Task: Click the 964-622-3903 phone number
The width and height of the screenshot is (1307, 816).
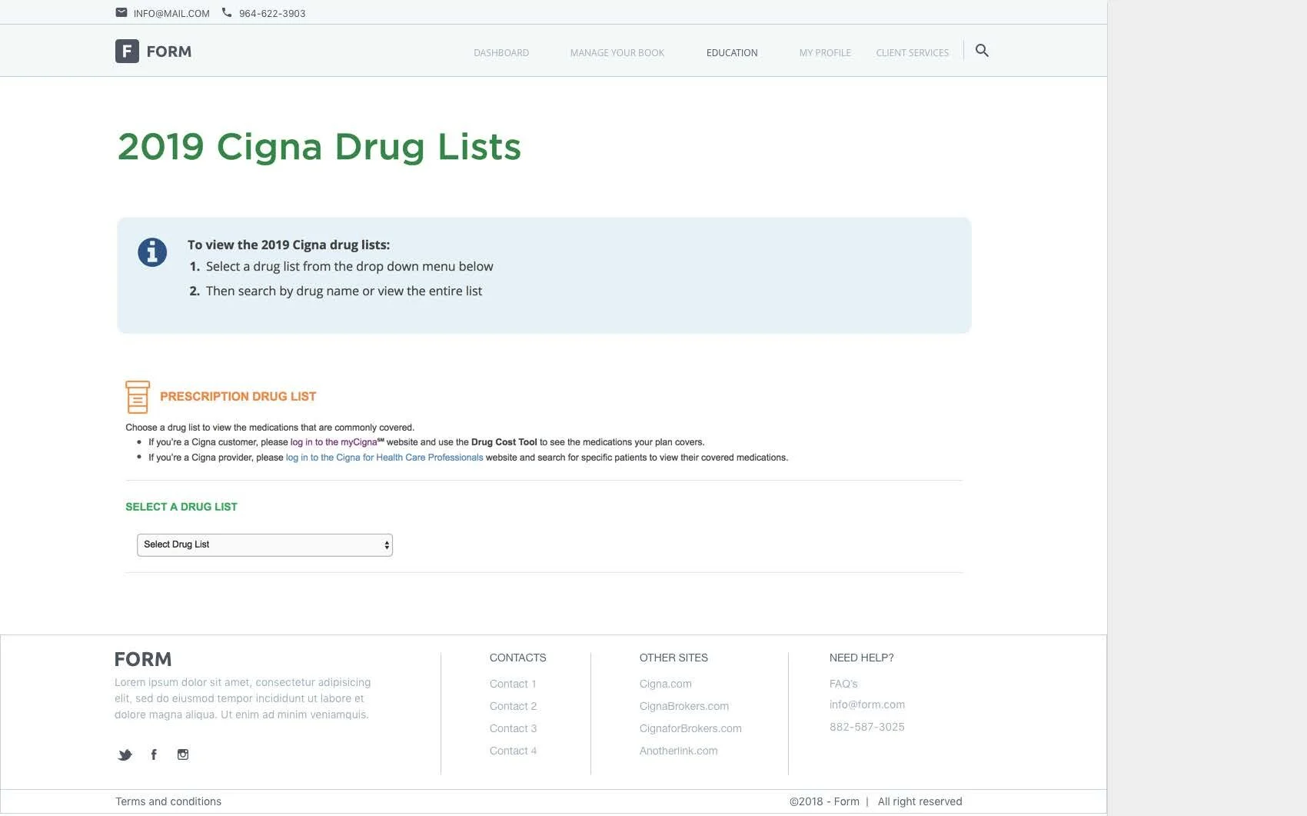Action: pos(272,14)
